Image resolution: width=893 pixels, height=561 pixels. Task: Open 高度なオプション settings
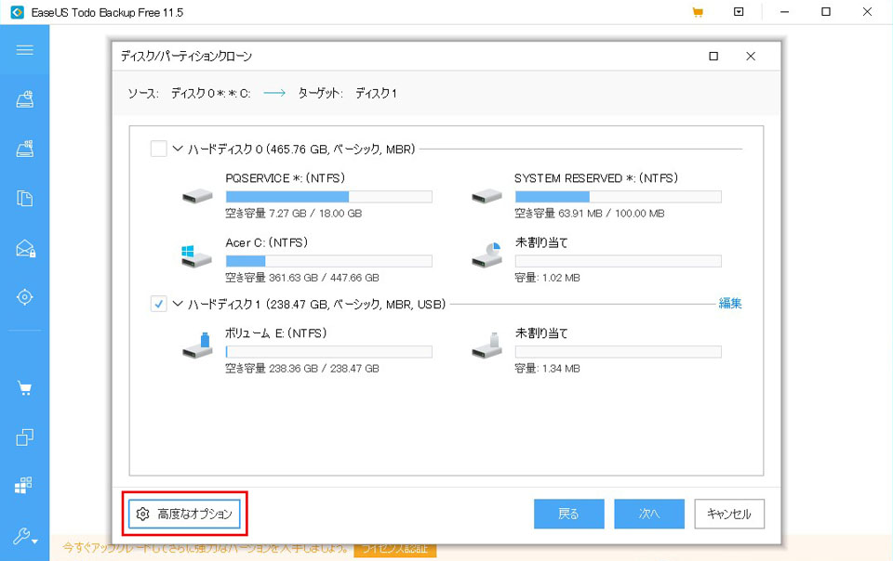coord(184,514)
